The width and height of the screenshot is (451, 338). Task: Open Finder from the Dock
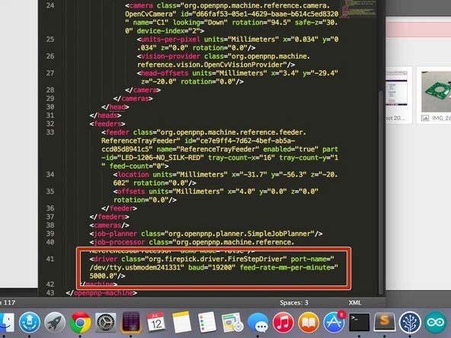(6, 323)
